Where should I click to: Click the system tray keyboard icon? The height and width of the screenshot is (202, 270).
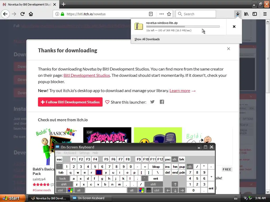tap(236, 198)
